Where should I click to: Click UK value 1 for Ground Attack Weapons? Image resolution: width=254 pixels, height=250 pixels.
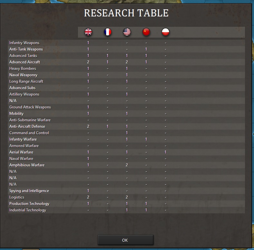coord(88,107)
